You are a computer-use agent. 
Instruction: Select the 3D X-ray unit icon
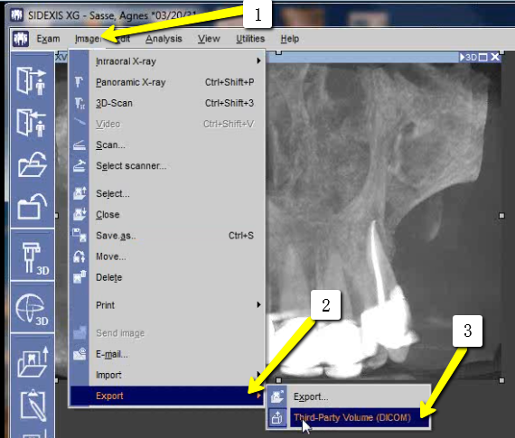click(33, 257)
